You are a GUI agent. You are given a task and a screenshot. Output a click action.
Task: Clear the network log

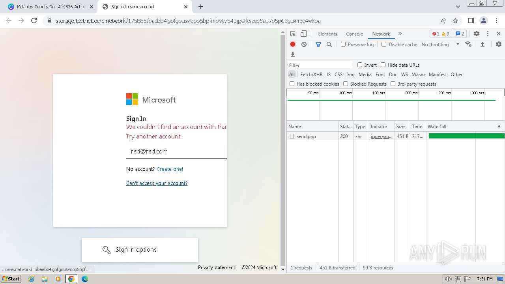(x=304, y=45)
